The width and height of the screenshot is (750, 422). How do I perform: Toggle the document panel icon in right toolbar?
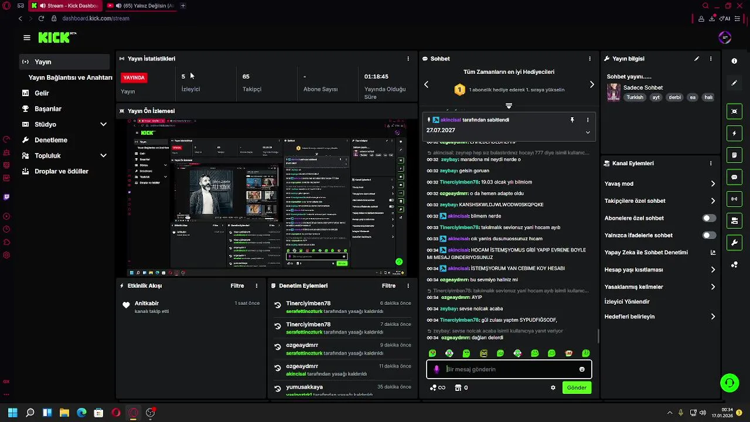[x=734, y=155]
